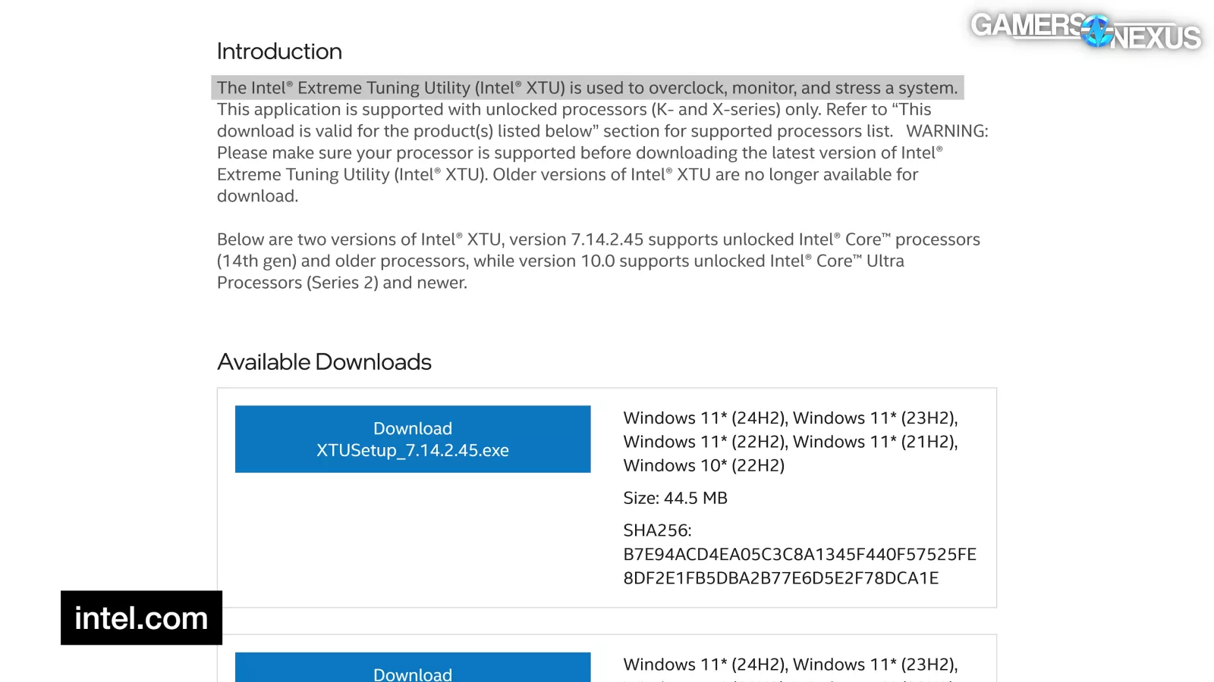Click the Introduction heading
The width and height of the screenshot is (1214, 682).
[x=279, y=52]
